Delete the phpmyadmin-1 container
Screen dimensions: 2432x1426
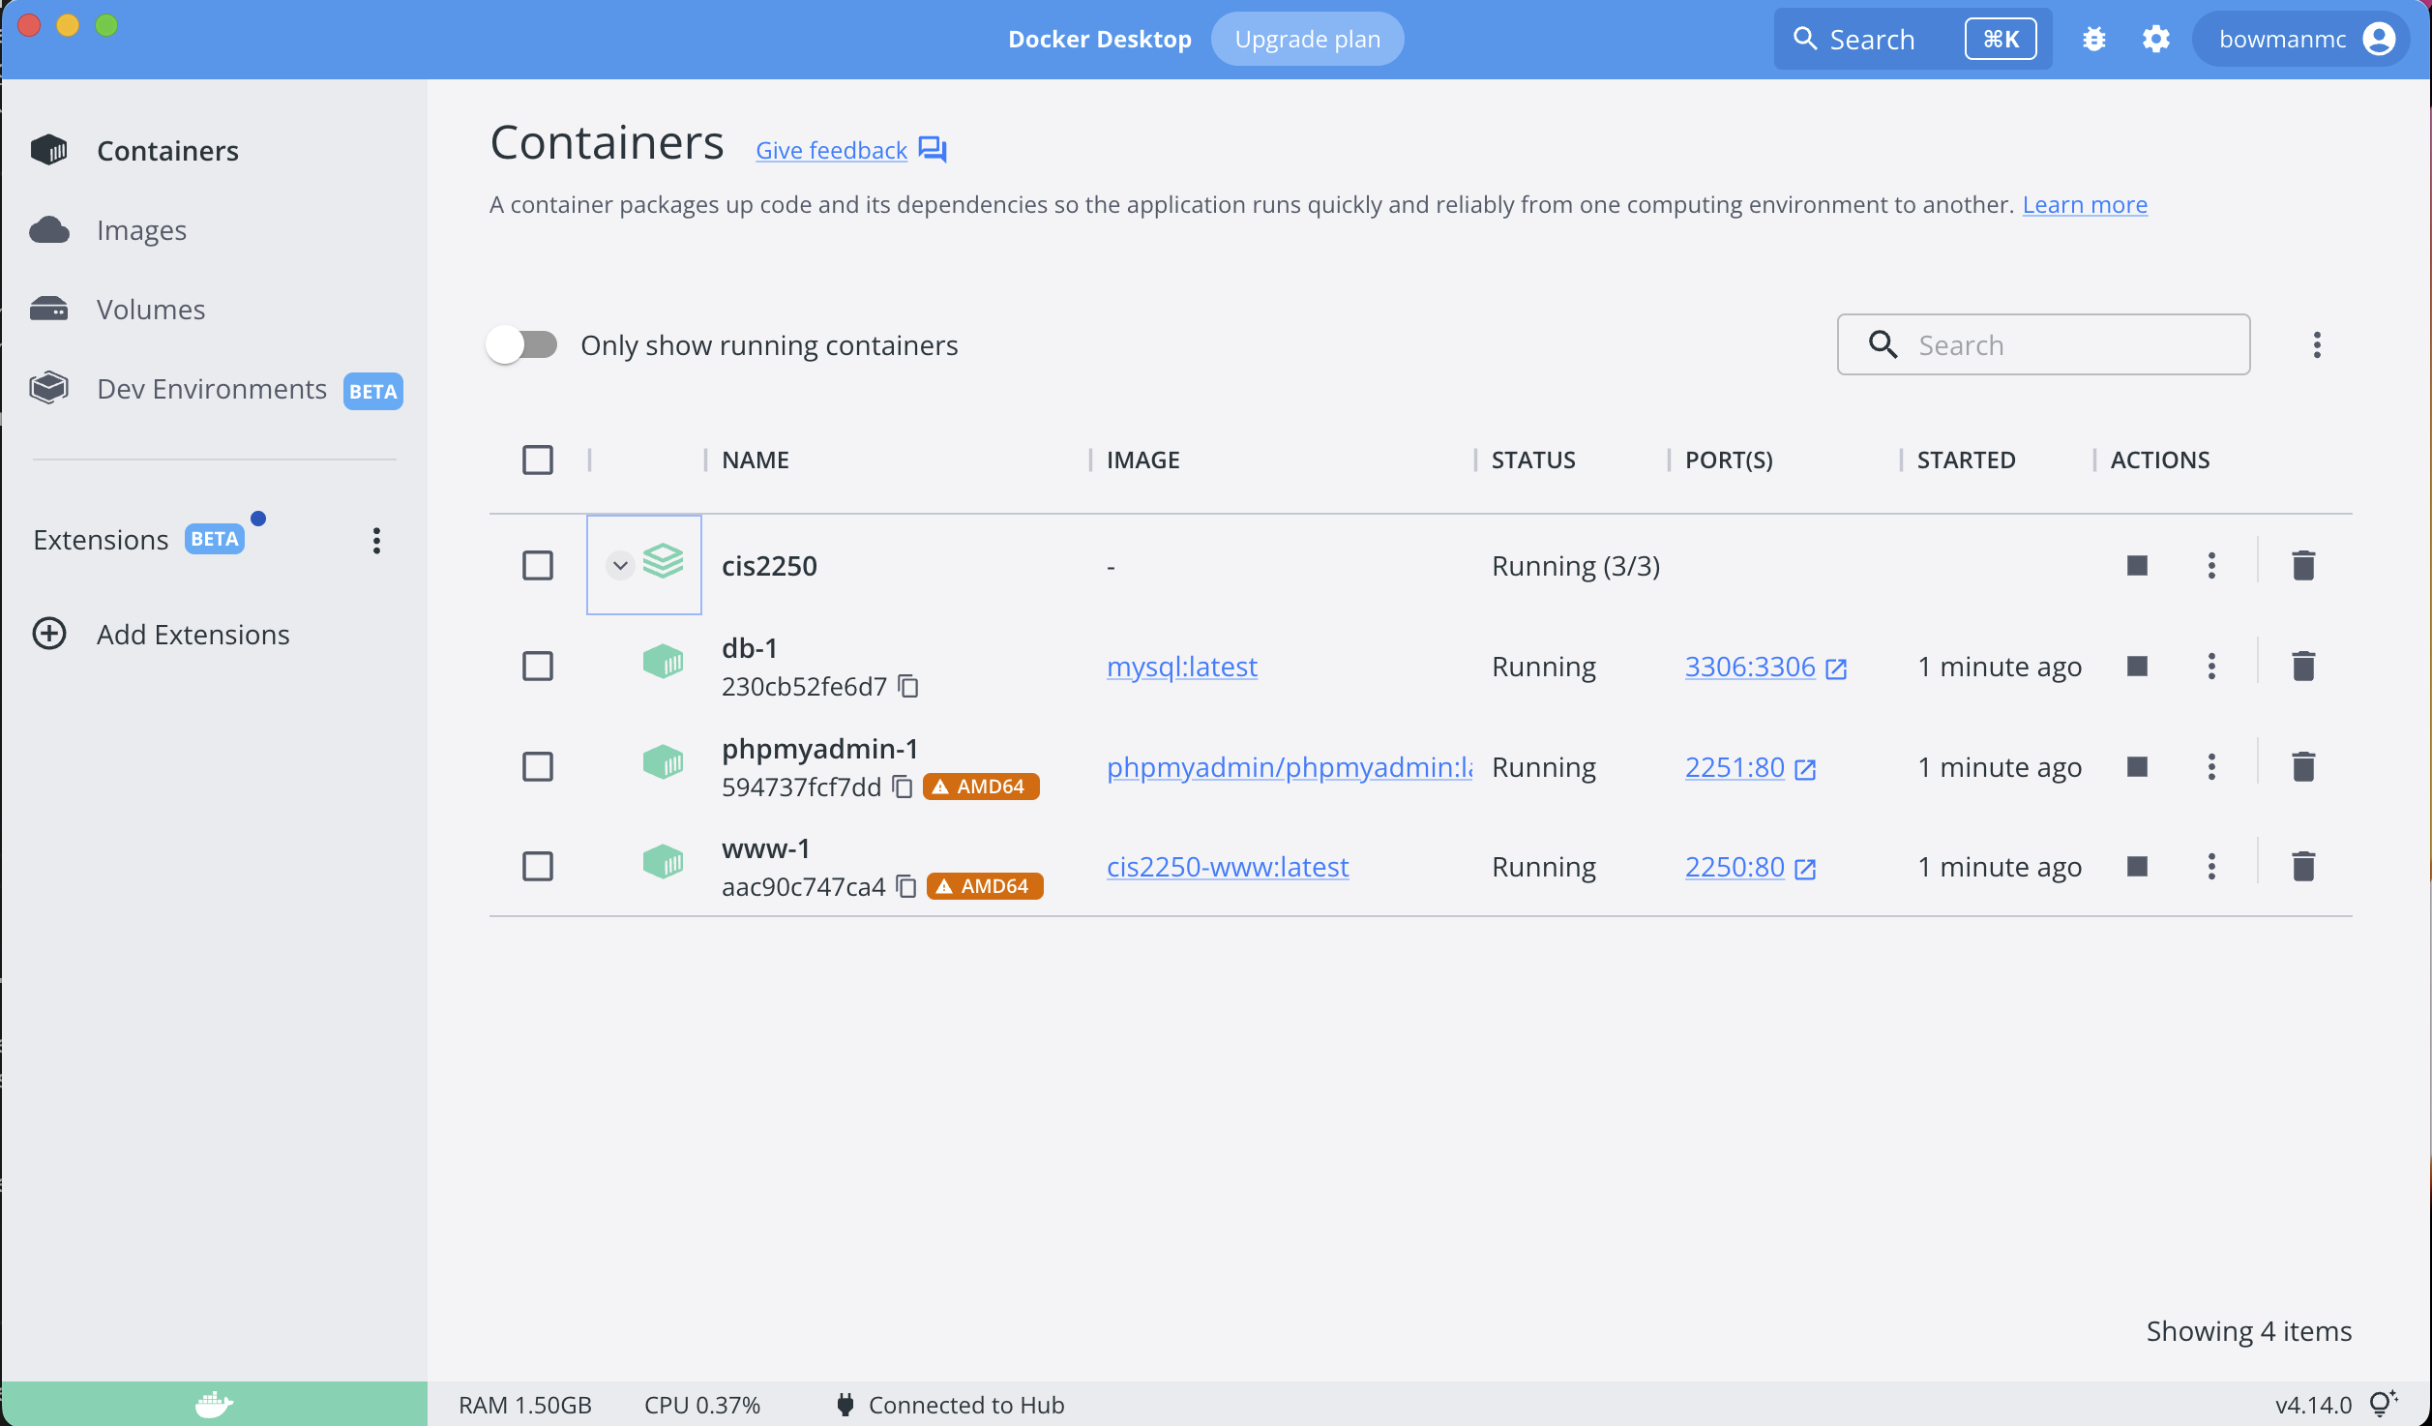pyautogui.click(x=2303, y=766)
